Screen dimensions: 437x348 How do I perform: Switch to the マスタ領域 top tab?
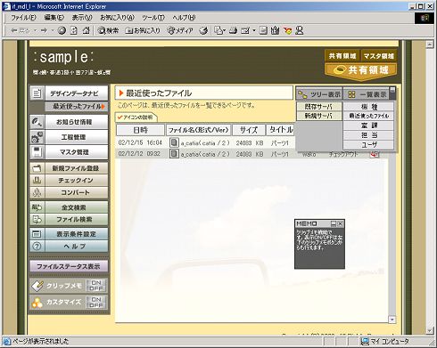point(378,56)
